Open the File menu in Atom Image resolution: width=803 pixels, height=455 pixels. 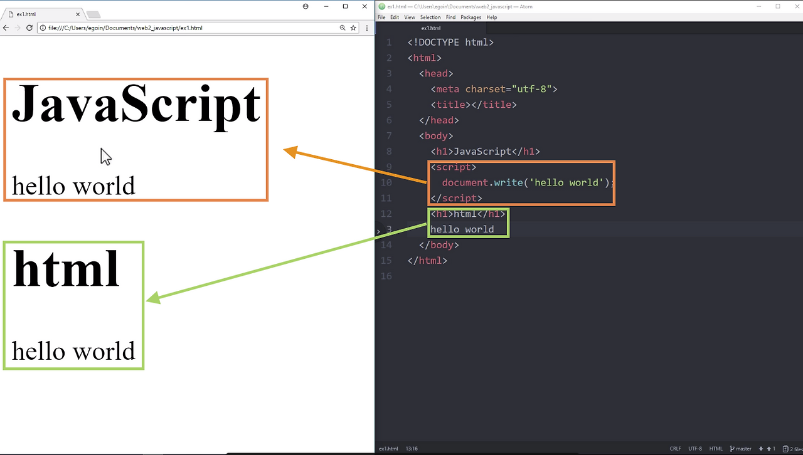coord(381,18)
